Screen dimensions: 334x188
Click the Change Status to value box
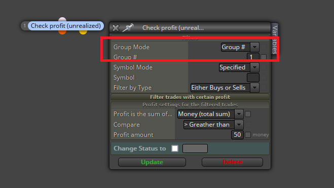pyautogui.click(x=195, y=148)
